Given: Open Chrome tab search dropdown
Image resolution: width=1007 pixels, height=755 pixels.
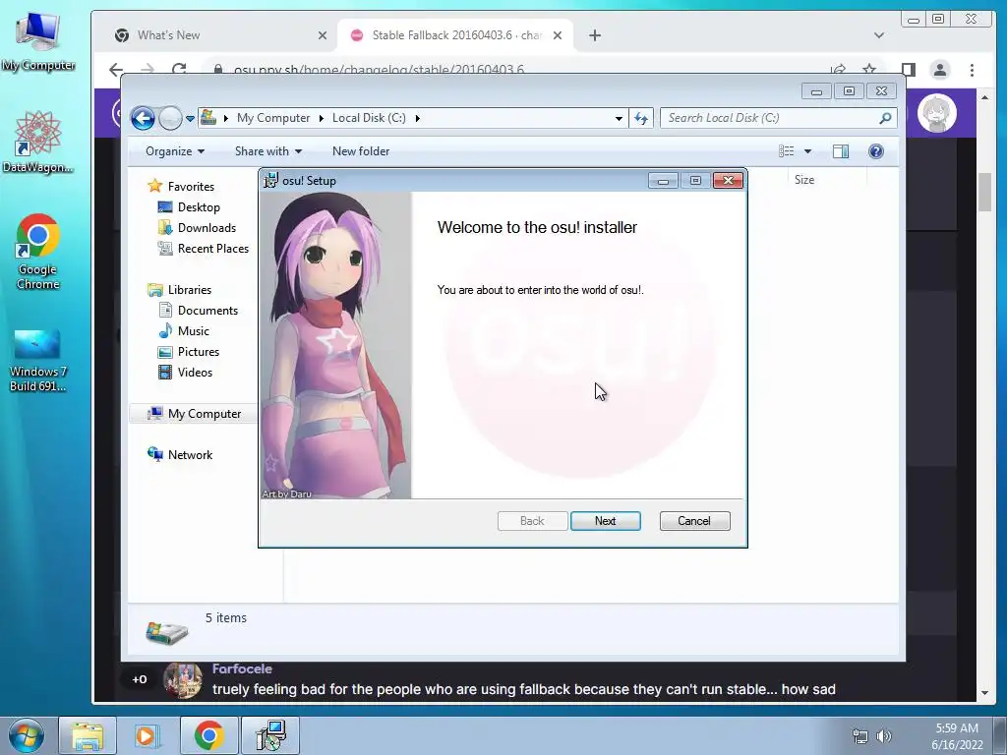Looking at the screenshot, I should 878,35.
